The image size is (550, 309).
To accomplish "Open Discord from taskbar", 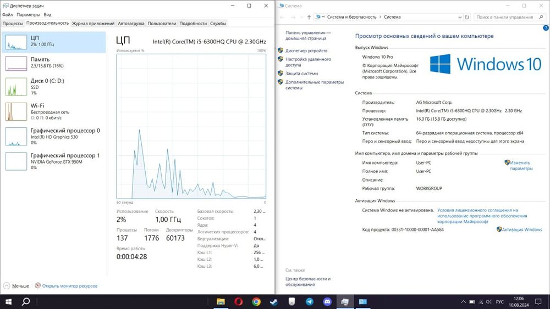I will (x=327, y=302).
